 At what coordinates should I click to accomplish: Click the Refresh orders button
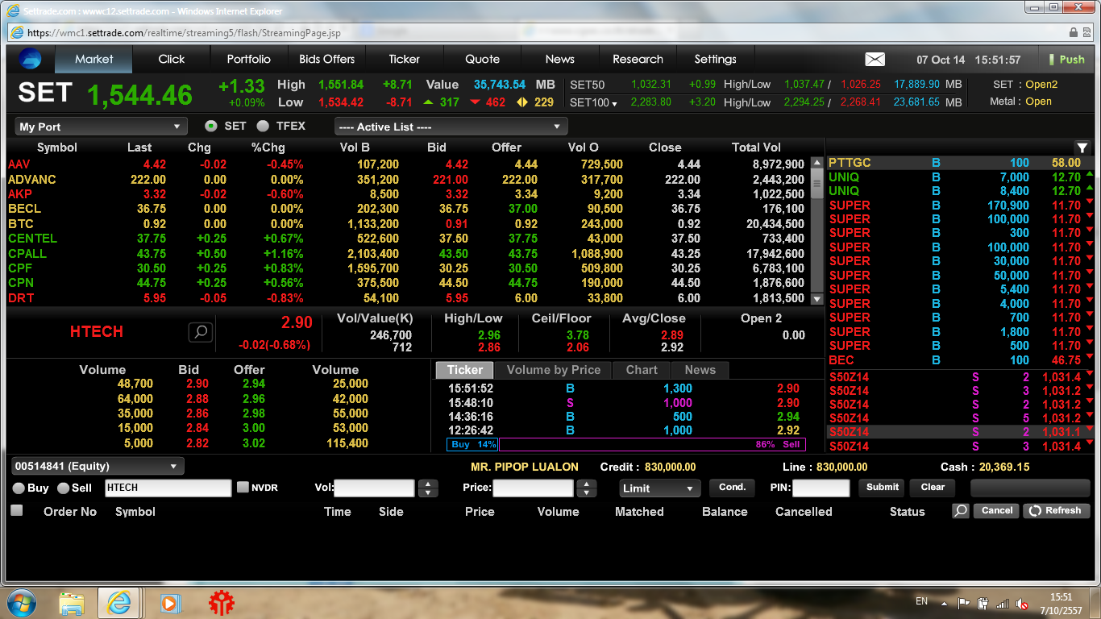click(1056, 510)
